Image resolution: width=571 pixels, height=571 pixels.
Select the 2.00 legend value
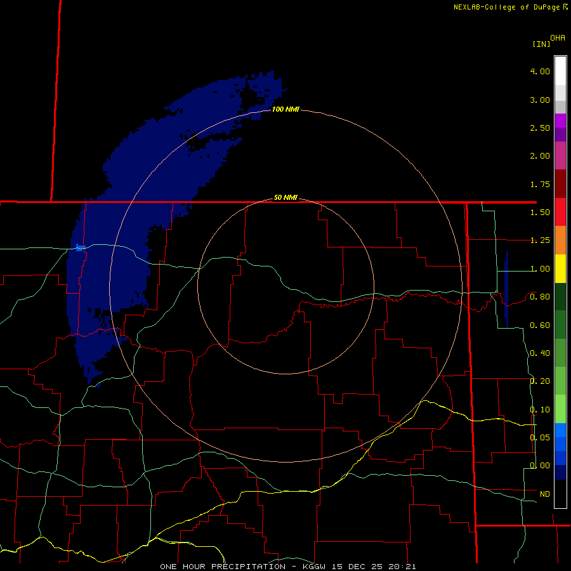(540, 156)
